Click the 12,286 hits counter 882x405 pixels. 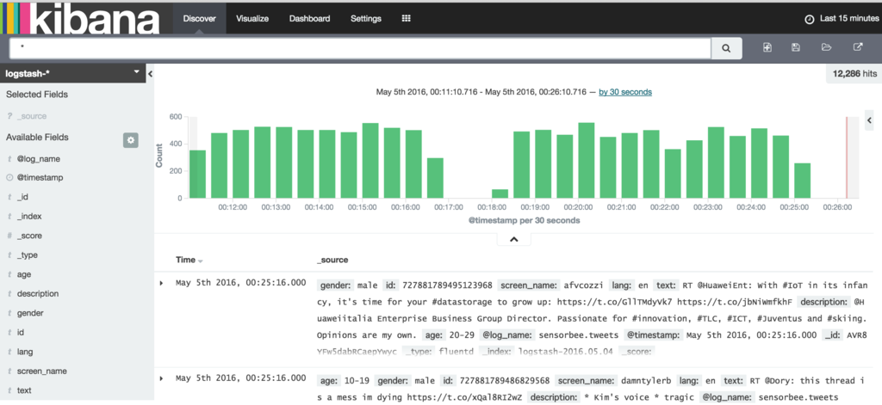pyautogui.click(x=854, y=74)
